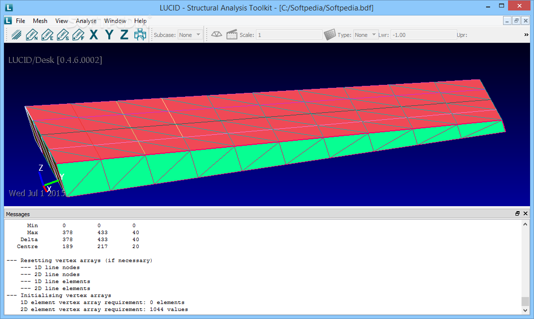This screenshot has height=319, width=534.
Task: Click the Messages panel title
Action: pyautogui.click(x=17, y=214)
